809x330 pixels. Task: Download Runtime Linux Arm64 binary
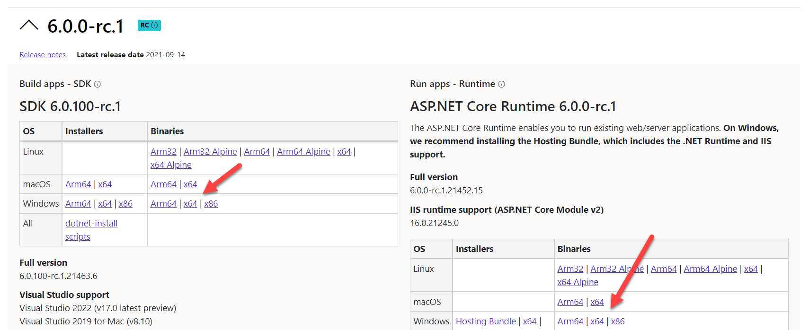click(x=664, y=269)
